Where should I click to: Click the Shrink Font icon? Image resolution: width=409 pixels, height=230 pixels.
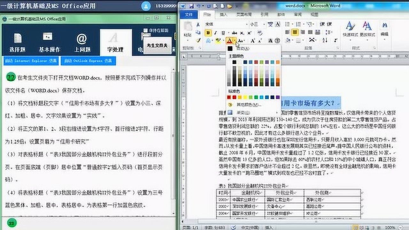pyautogui.click(x=259, y=40)
